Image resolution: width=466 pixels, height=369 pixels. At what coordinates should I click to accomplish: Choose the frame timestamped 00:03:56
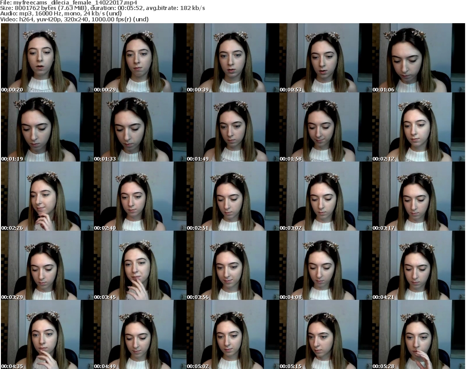click(233, 265)
